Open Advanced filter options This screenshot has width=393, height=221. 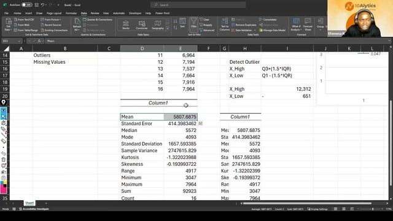207,30
